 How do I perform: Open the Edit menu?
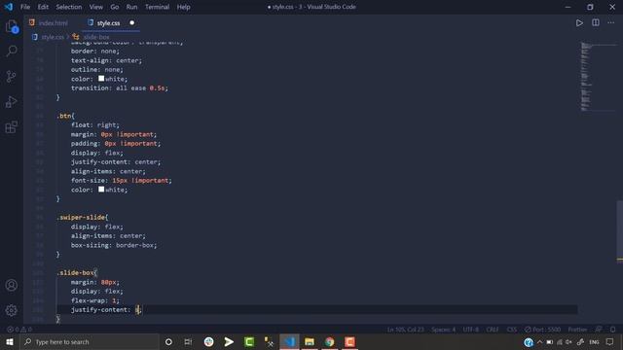pyautogui.click(x=43, y=7)
